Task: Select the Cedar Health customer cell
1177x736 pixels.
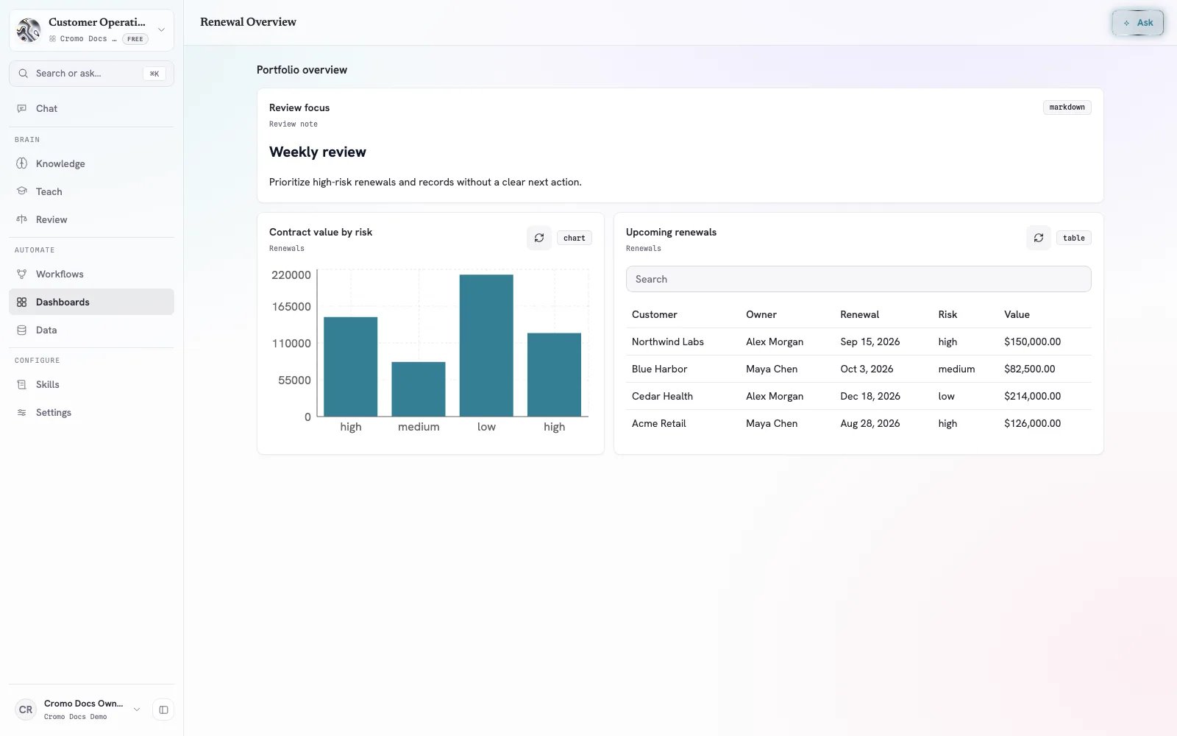Action: 662,396
